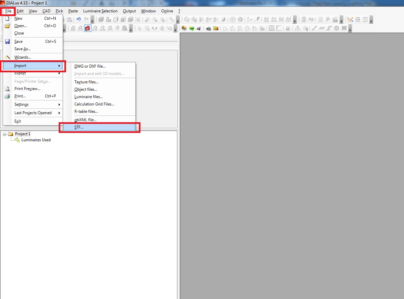Click the new street scene icon
Screen dimensions: 404x299
click(x=199, y=28)
